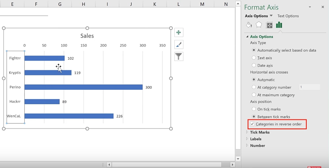Click the At category number input field
This screenshot has width=329, height=168.
click(x=309, y=87)
